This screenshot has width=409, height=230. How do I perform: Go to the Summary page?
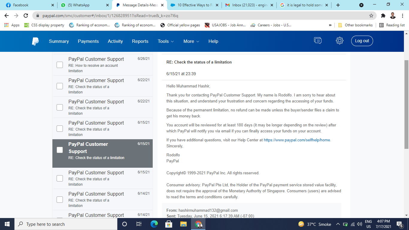tap(59, 41)
